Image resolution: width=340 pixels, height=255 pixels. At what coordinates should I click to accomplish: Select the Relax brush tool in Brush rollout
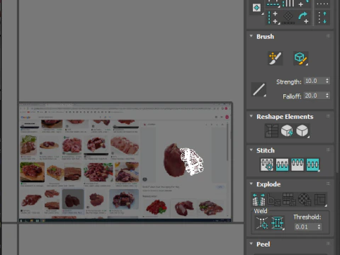point(275,58)
